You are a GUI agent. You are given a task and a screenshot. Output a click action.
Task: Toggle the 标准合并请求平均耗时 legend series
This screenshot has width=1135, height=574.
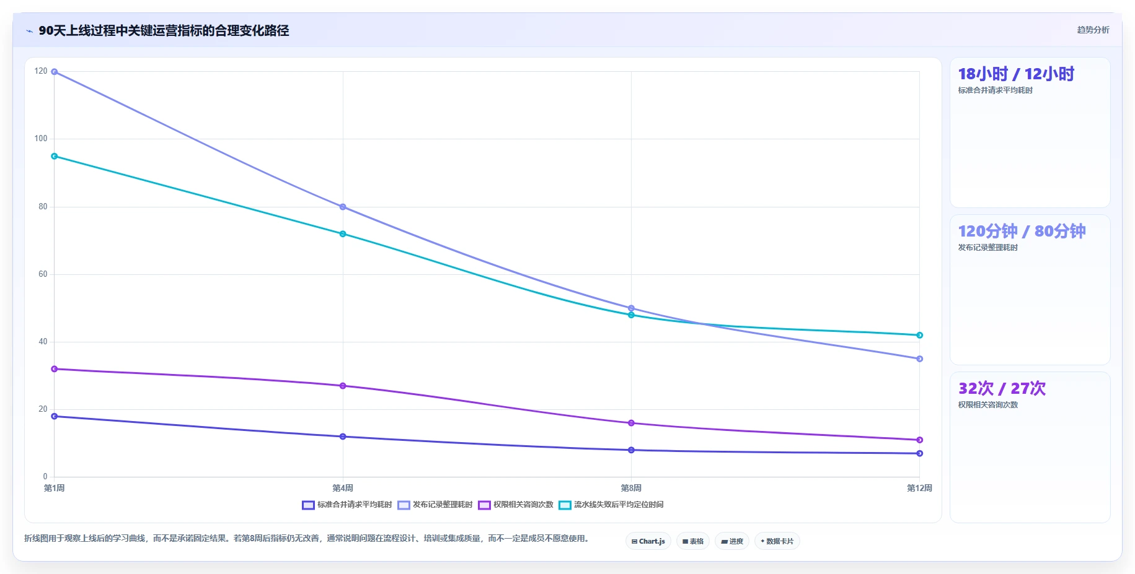[347, 505]
